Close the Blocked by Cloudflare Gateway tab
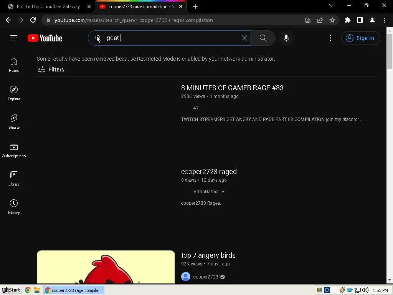Screen dimensions: 393x295 89,7
